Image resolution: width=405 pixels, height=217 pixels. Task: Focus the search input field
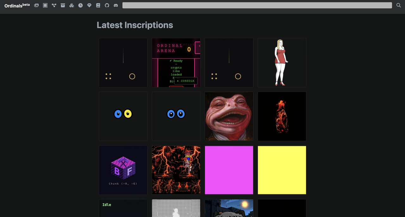257,5
